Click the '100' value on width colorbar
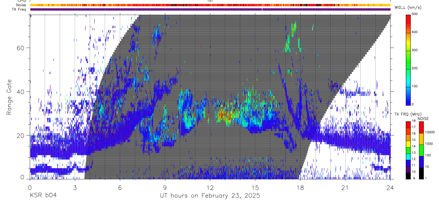Viewport: 439px width, 203px height. pos(415,86)
